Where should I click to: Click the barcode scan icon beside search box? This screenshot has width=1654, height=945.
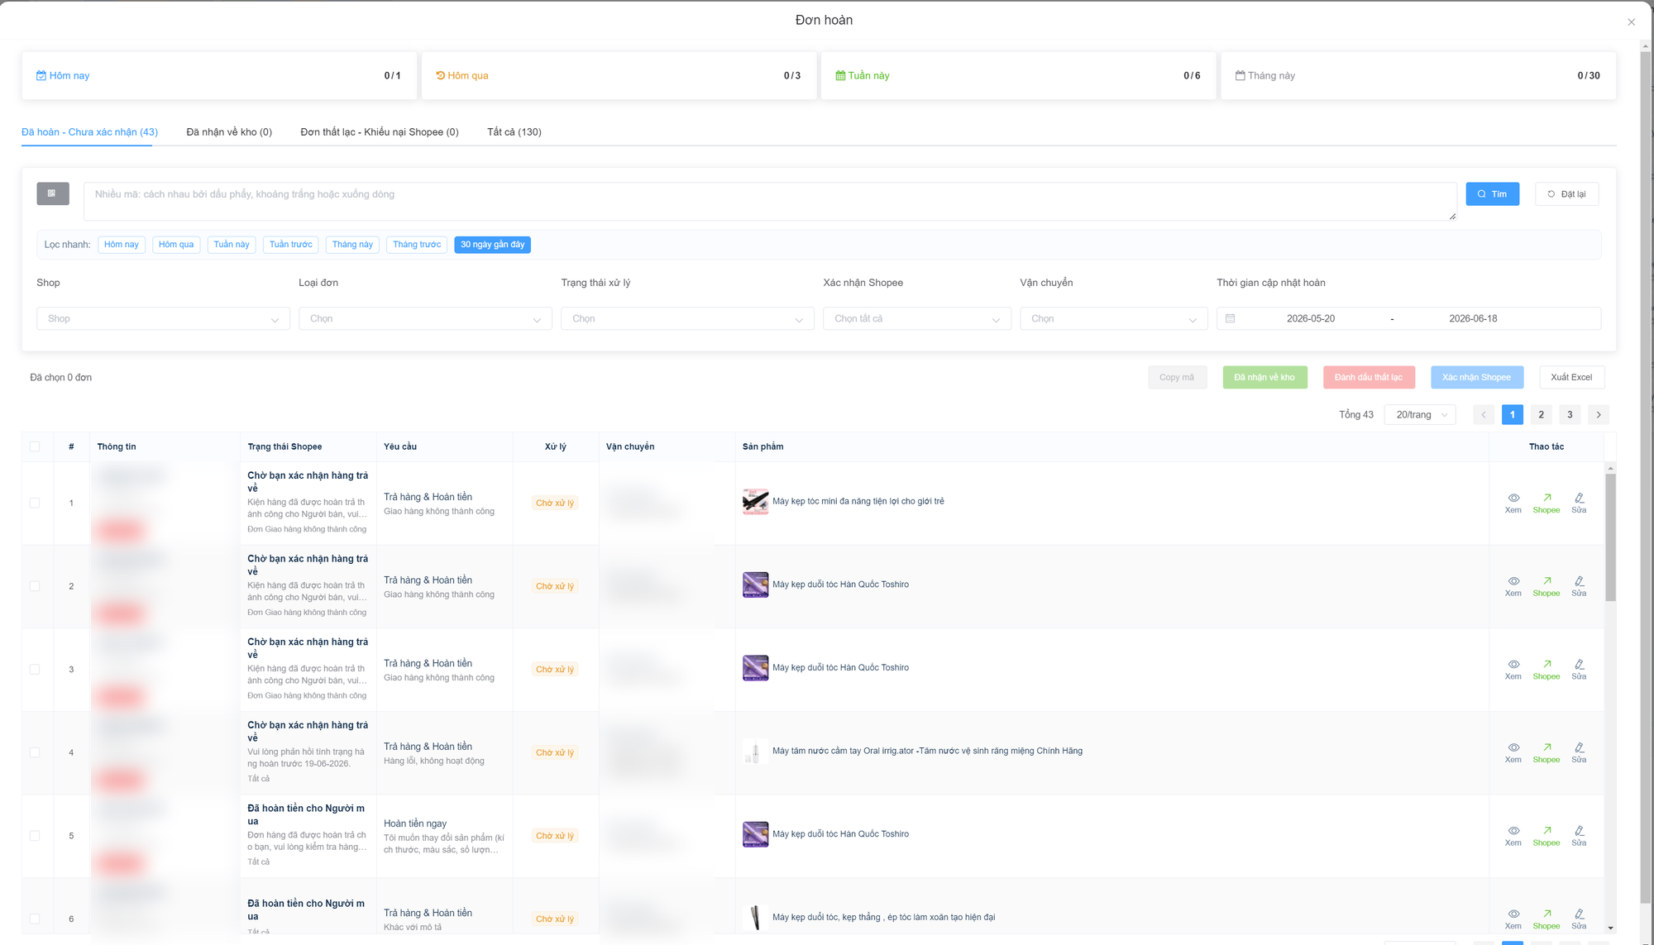(52, 193)
